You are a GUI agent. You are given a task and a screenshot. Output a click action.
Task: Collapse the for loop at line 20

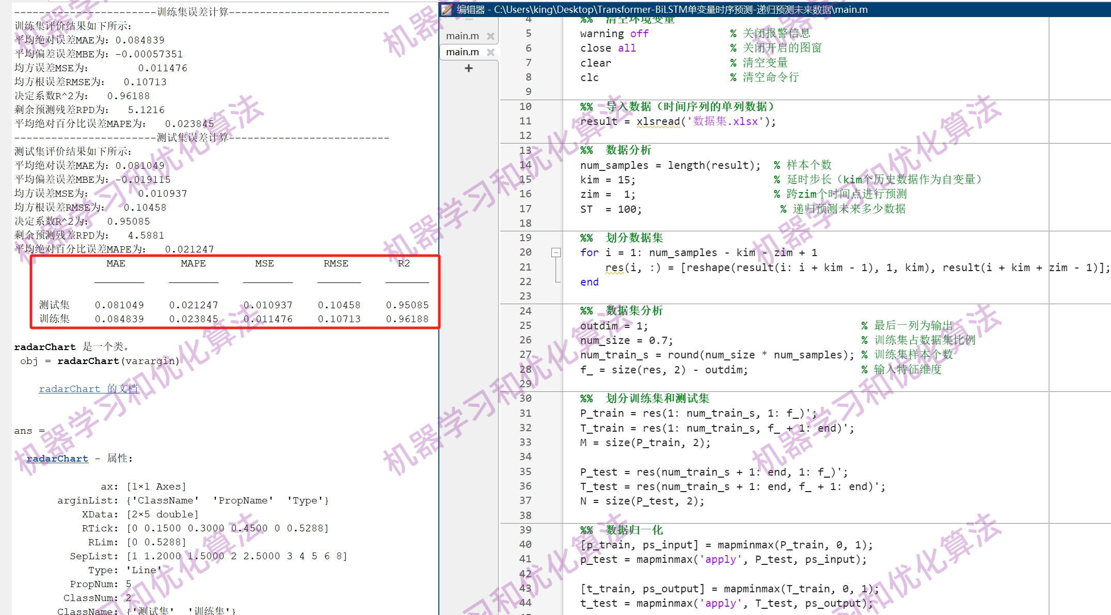click(x=556, y=253)
